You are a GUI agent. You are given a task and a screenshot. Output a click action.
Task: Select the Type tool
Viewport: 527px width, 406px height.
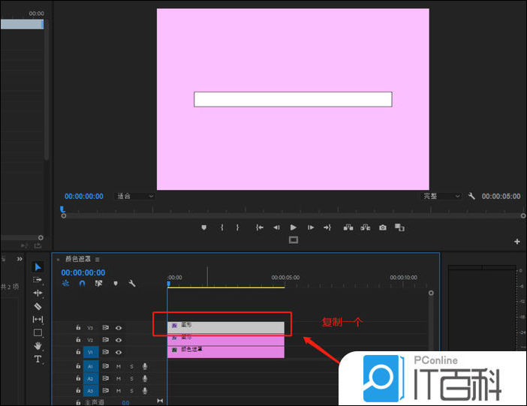click(x=38, y=359)
